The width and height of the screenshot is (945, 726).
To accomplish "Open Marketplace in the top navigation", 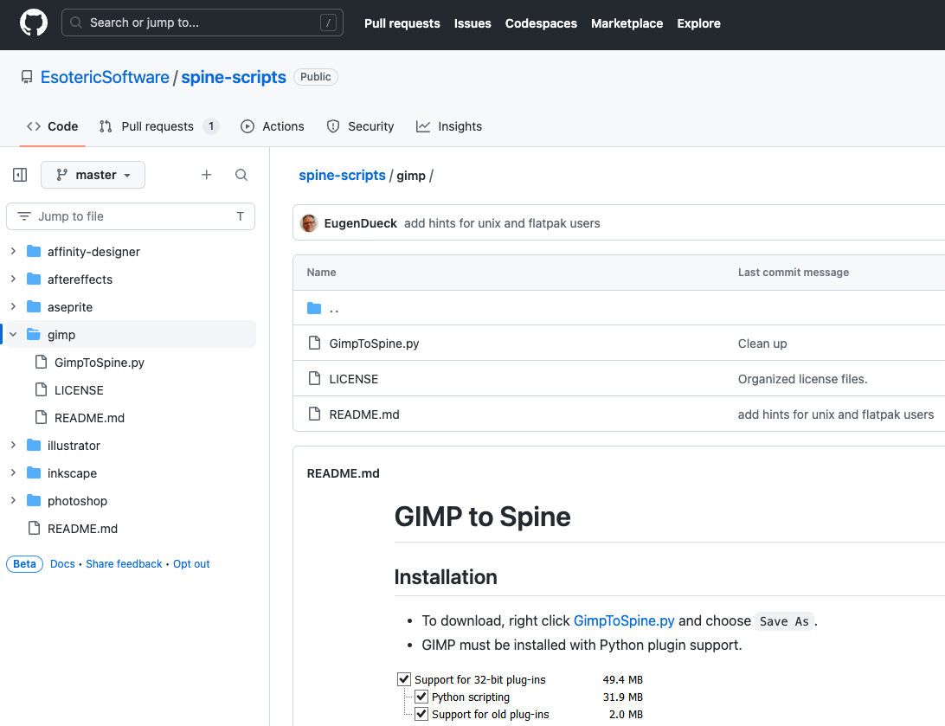I will 627,23.
